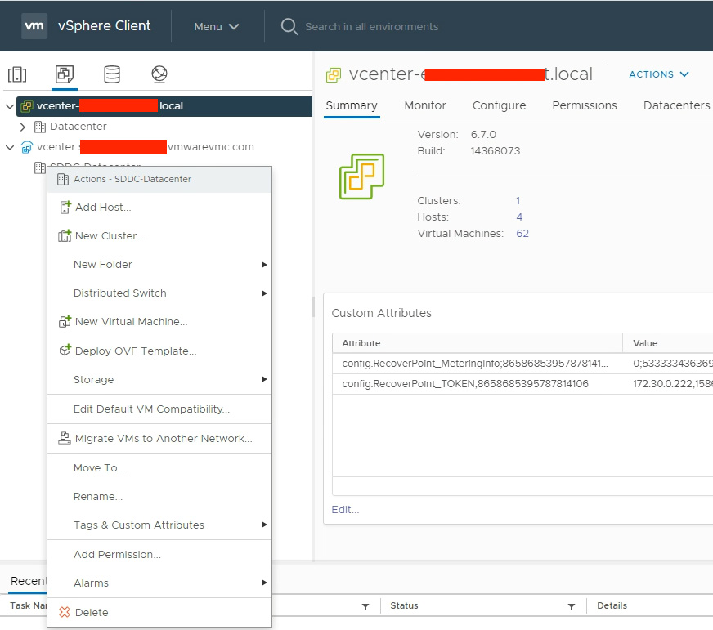Click Migrate VMs to Another Network icon
This screenshot has width=713, height=630.
tap(65, 438)
